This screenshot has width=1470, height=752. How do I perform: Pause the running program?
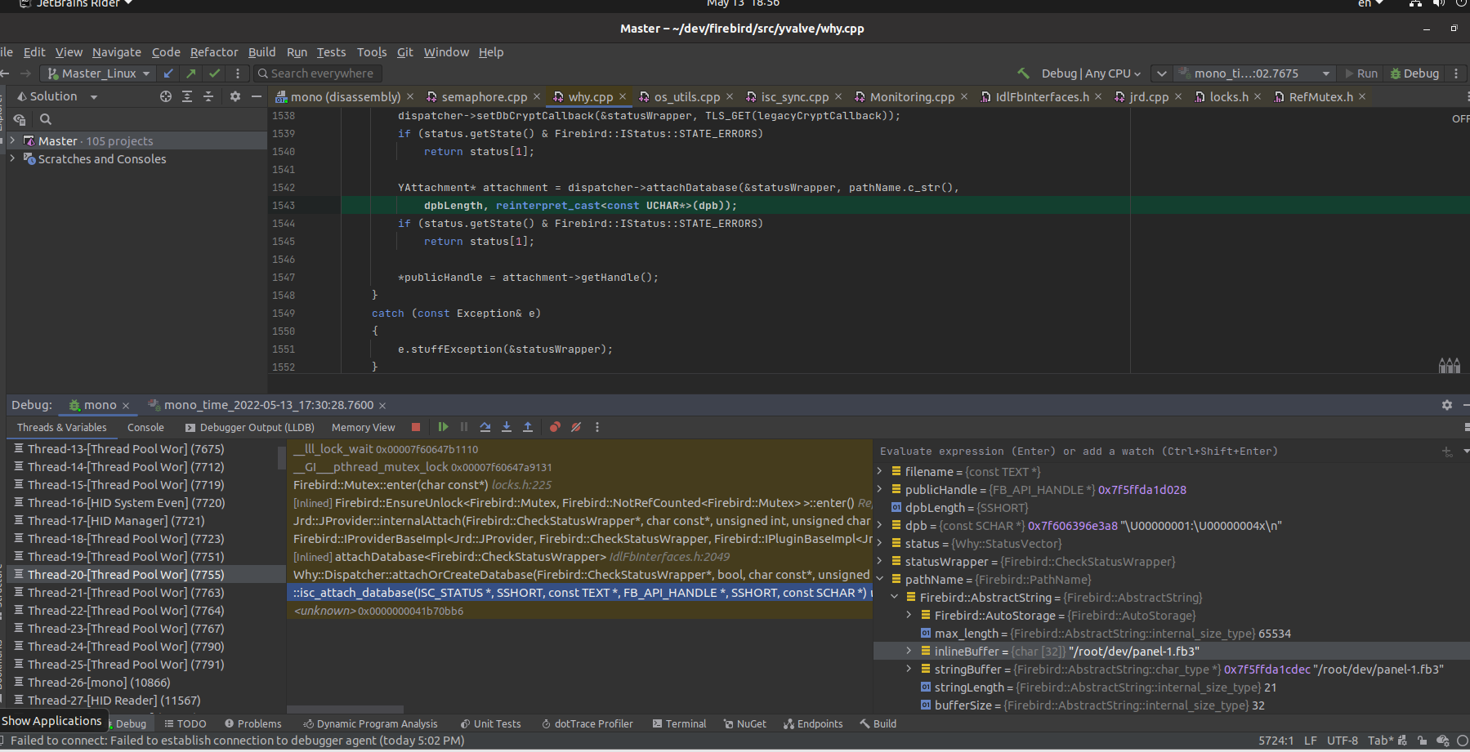click(464, 427)
